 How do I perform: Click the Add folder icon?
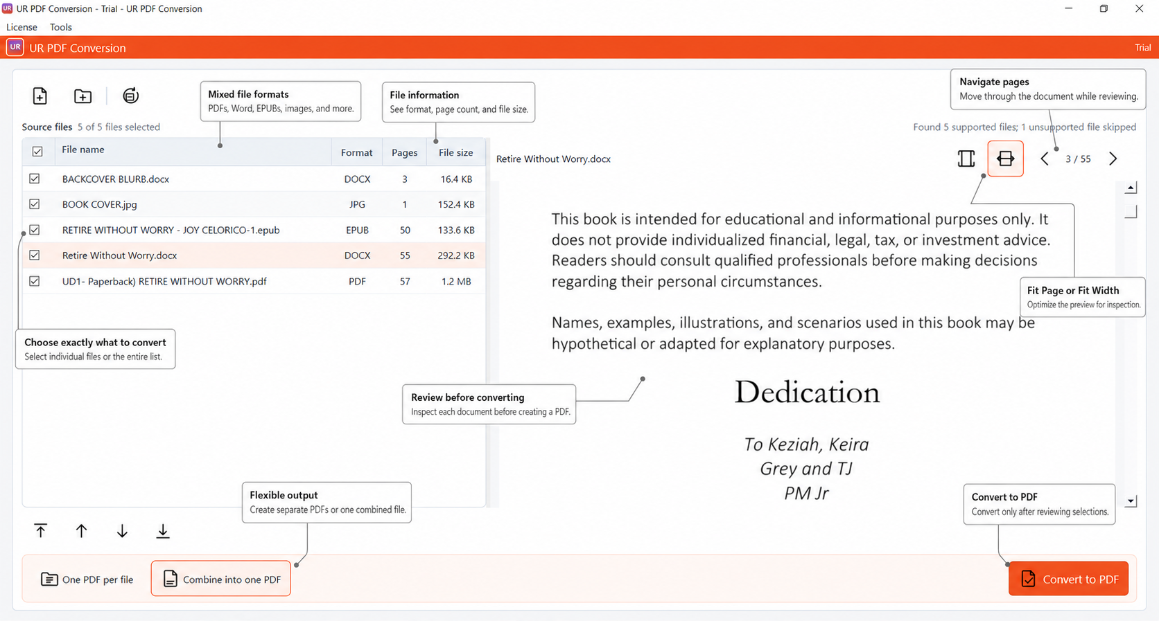coord(82,96)
